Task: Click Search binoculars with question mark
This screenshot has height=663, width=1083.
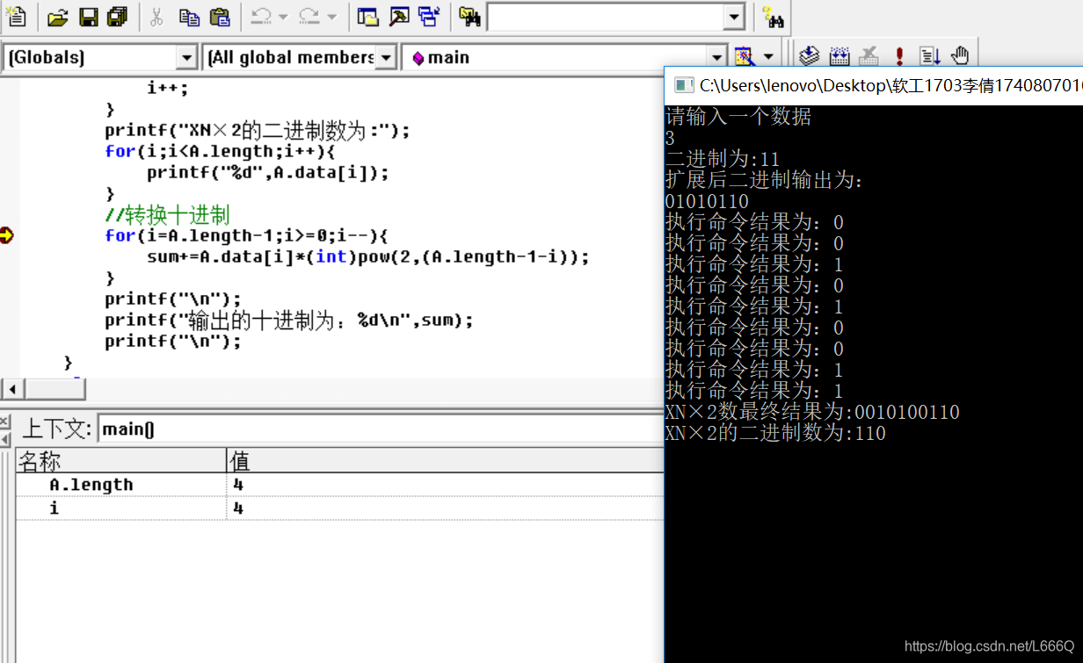Action: (x=773, y=16)
